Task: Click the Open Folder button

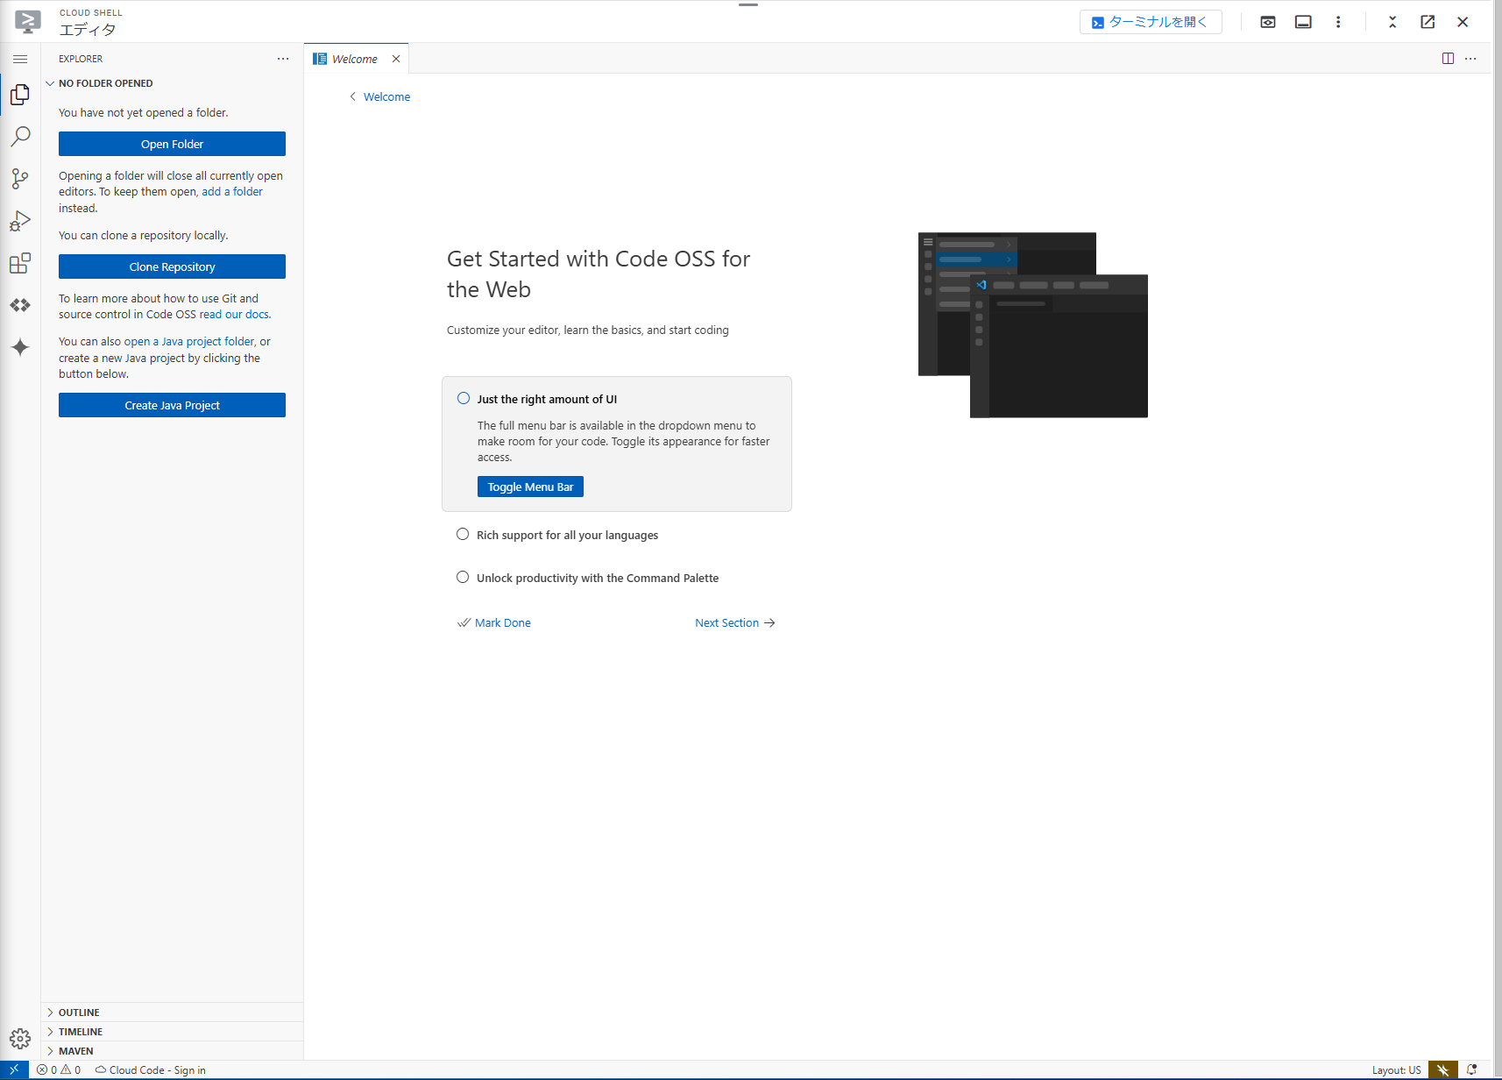Action: coord(172,144)
